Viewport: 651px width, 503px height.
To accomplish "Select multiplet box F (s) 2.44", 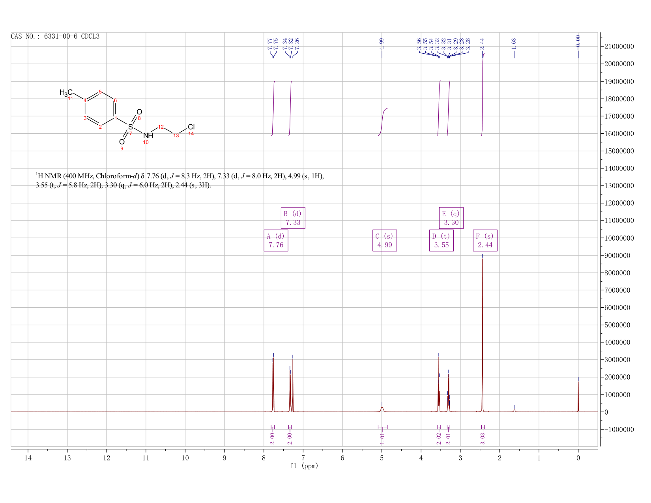I will pos(485,240).
